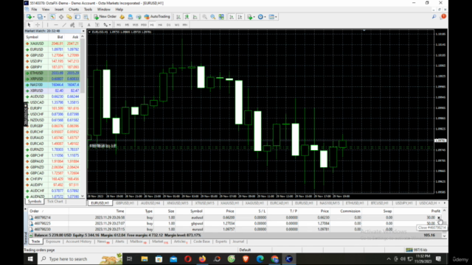Switch chart to bar chart icon
This screenshot has height=265, width=472.
pyautogui.click(x=178, y=17)
